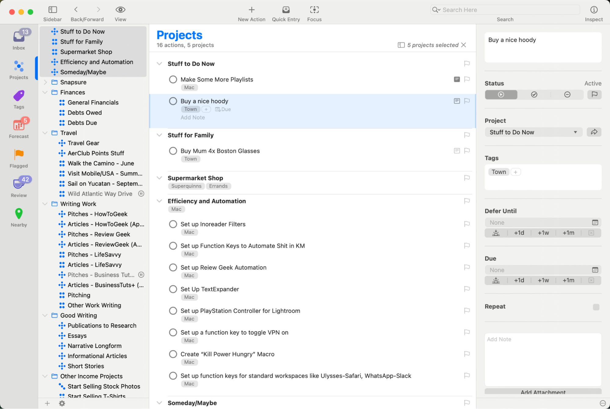Image resolution: width=610 pixels, height=409 pixels.
Task: Click the Focus toolbar icon
Action: pyautogui.click(x=314, y=12)
